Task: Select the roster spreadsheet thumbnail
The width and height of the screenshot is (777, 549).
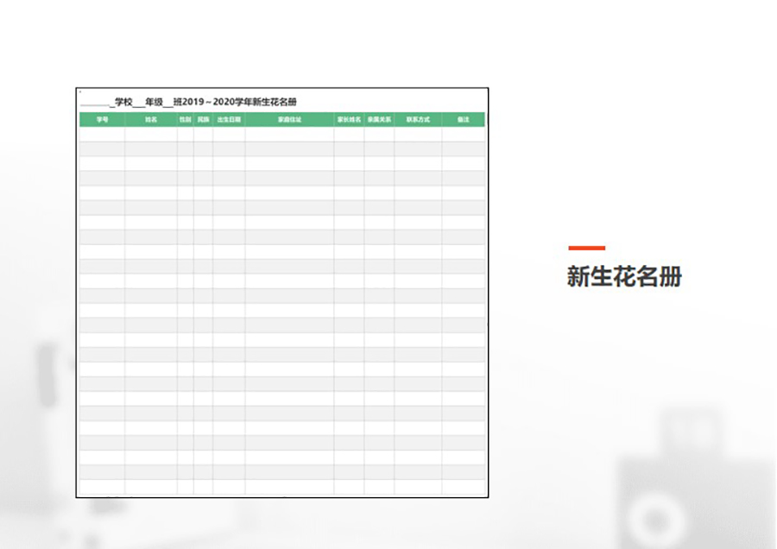Action: coord(282,293)
